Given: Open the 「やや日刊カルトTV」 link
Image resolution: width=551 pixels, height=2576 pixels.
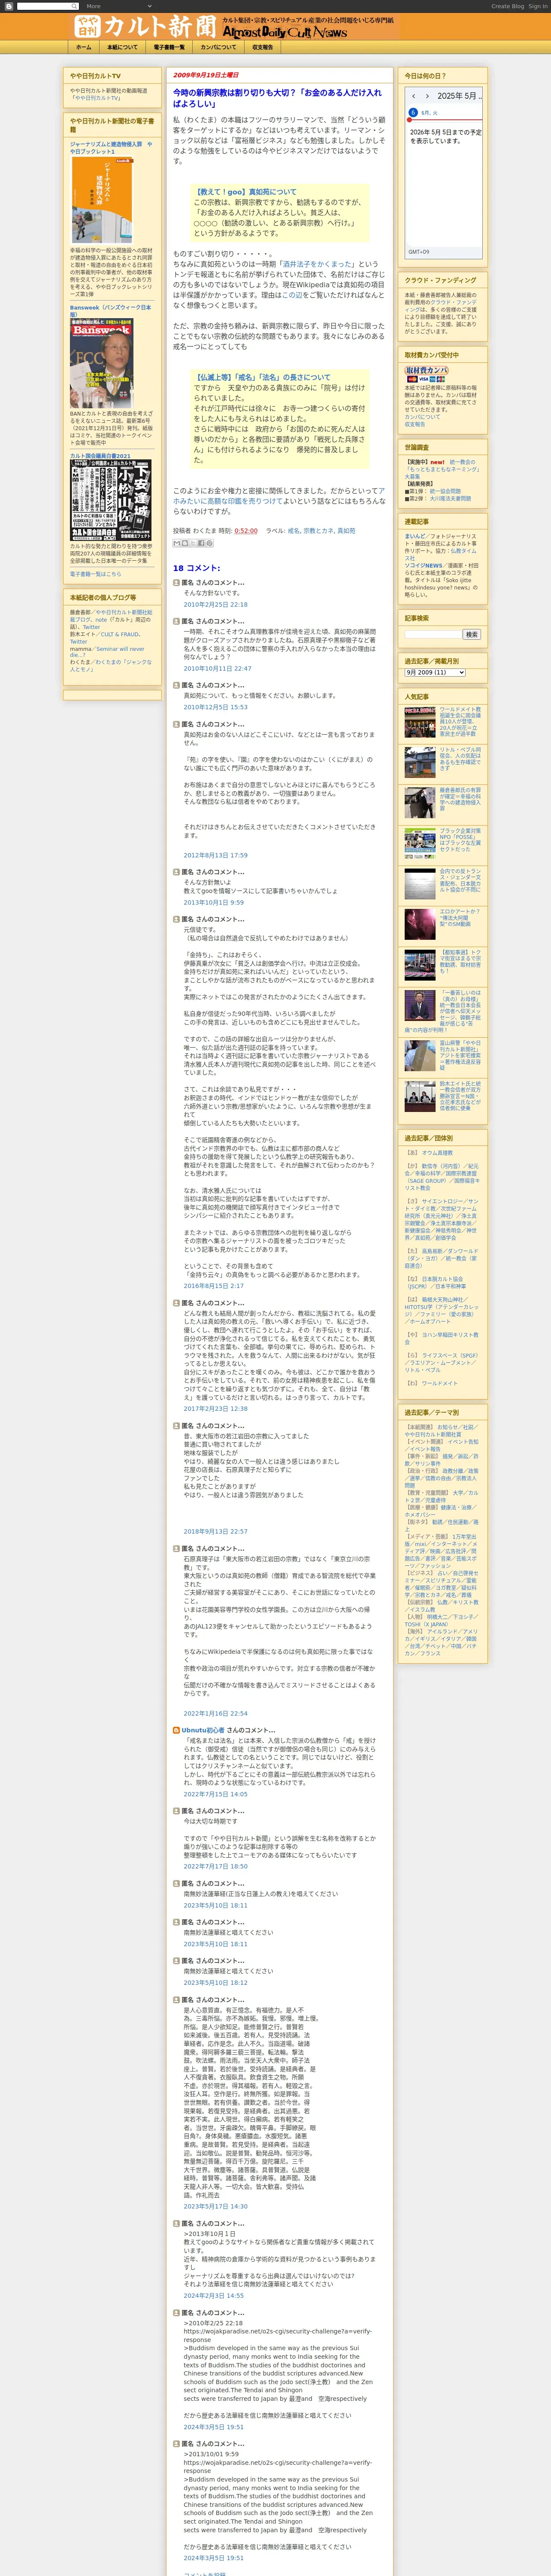Looking at the screenshot, I should (x=96, y=98).
